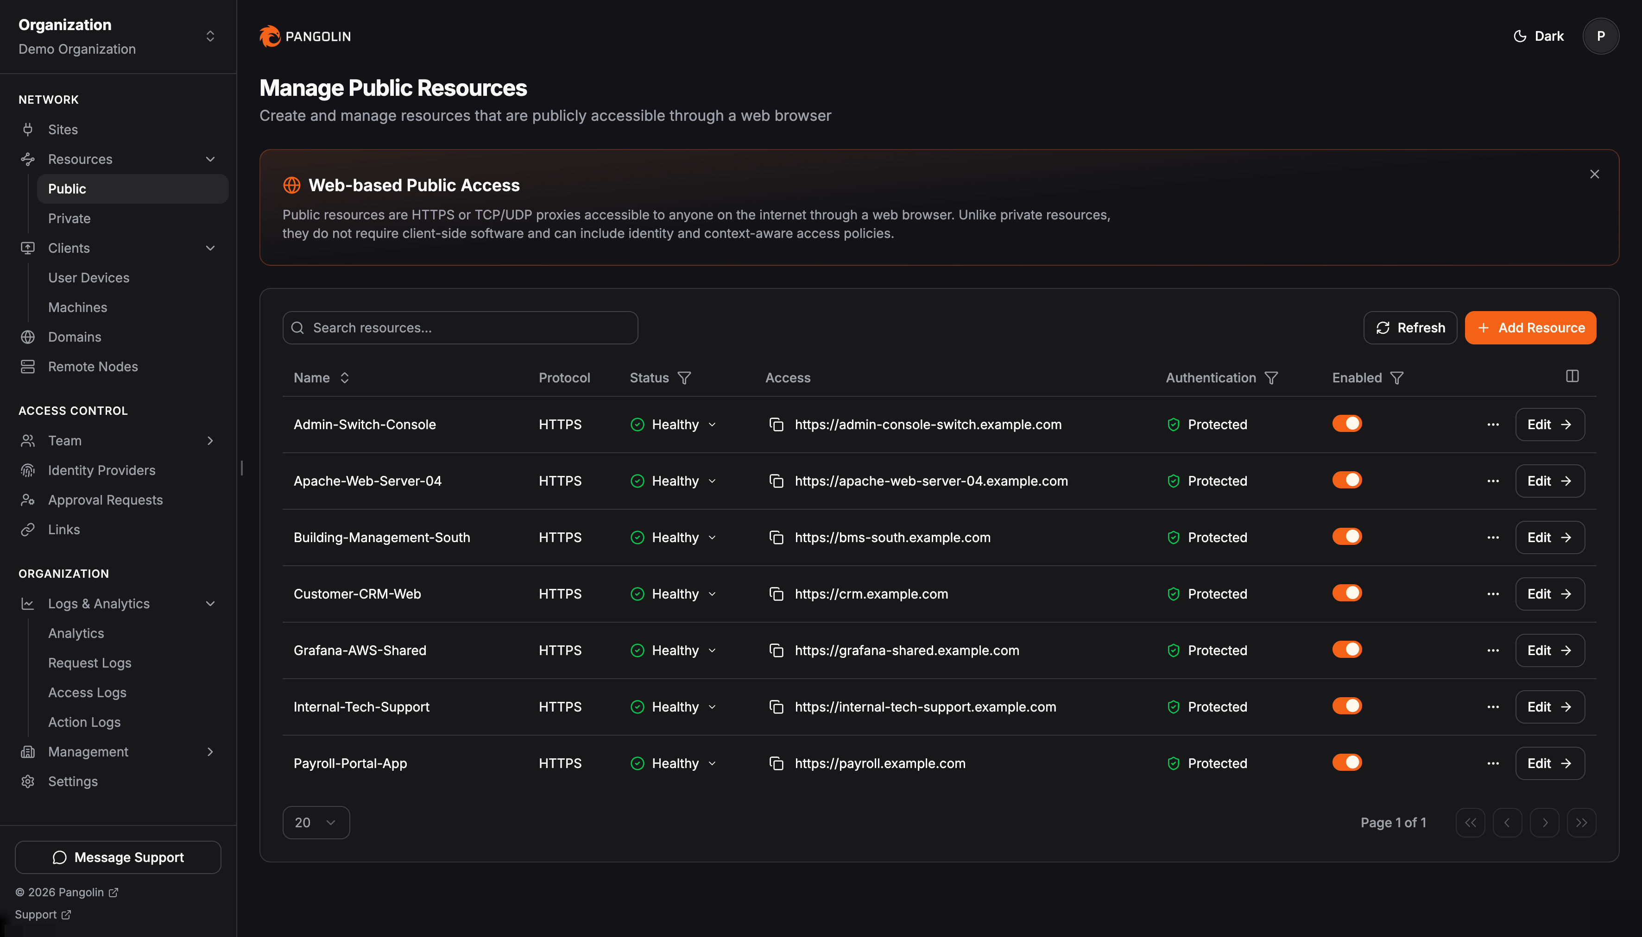Open the Authentication column filter

click(x=1271, y=378)
